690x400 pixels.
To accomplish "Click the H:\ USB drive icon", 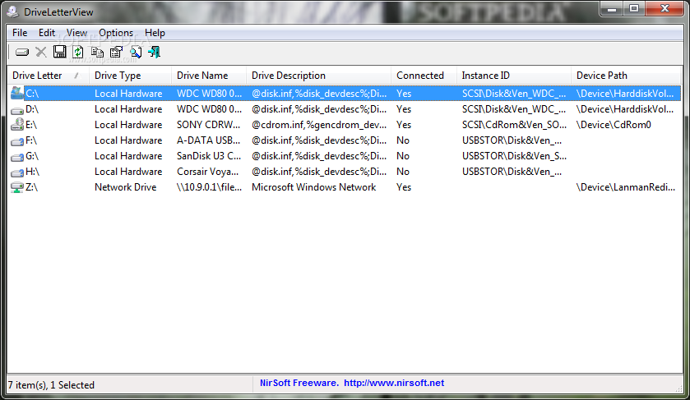I will (x=16, y=172).
